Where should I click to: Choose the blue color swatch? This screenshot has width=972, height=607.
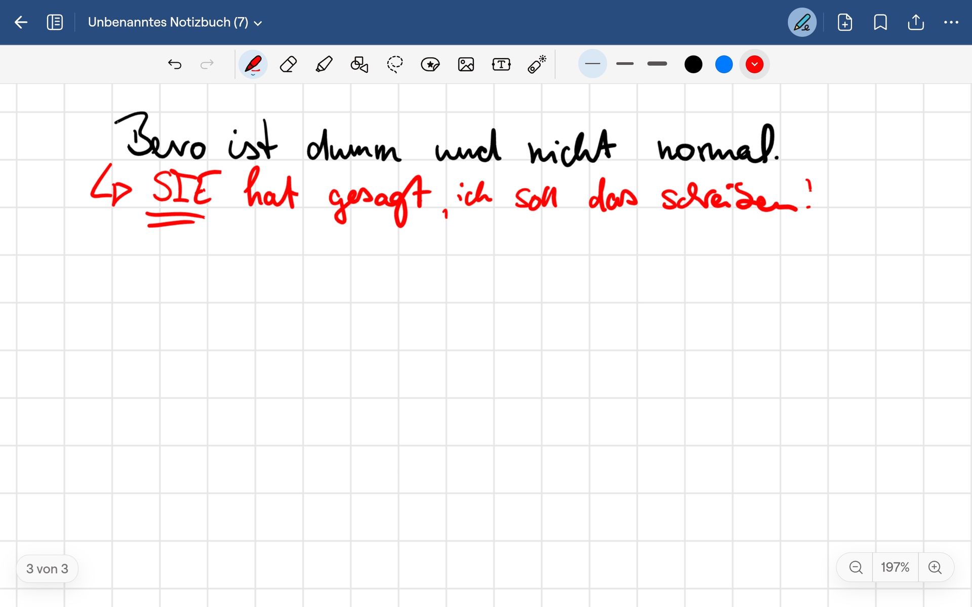click(x=724, y=64)
